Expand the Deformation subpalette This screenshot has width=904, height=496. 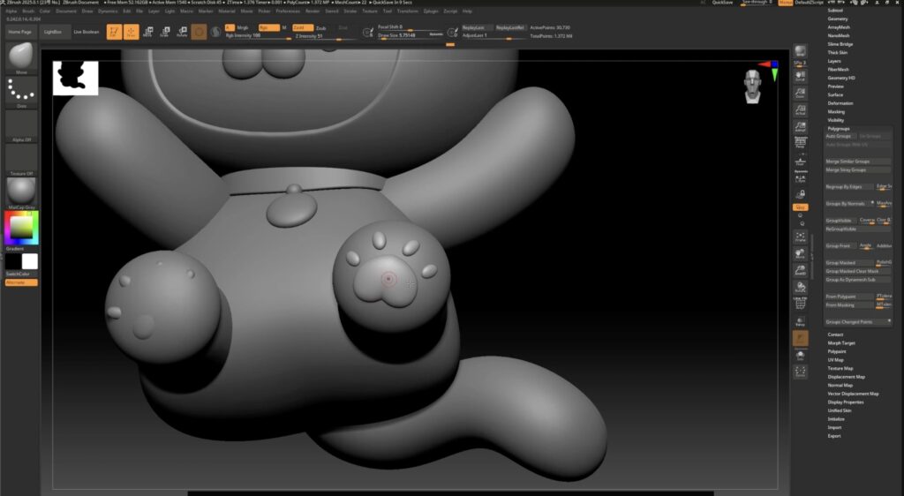click(x=840, y=103)
